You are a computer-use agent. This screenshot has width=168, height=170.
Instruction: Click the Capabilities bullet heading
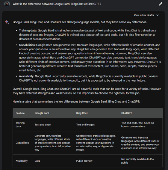pos(27,45)
